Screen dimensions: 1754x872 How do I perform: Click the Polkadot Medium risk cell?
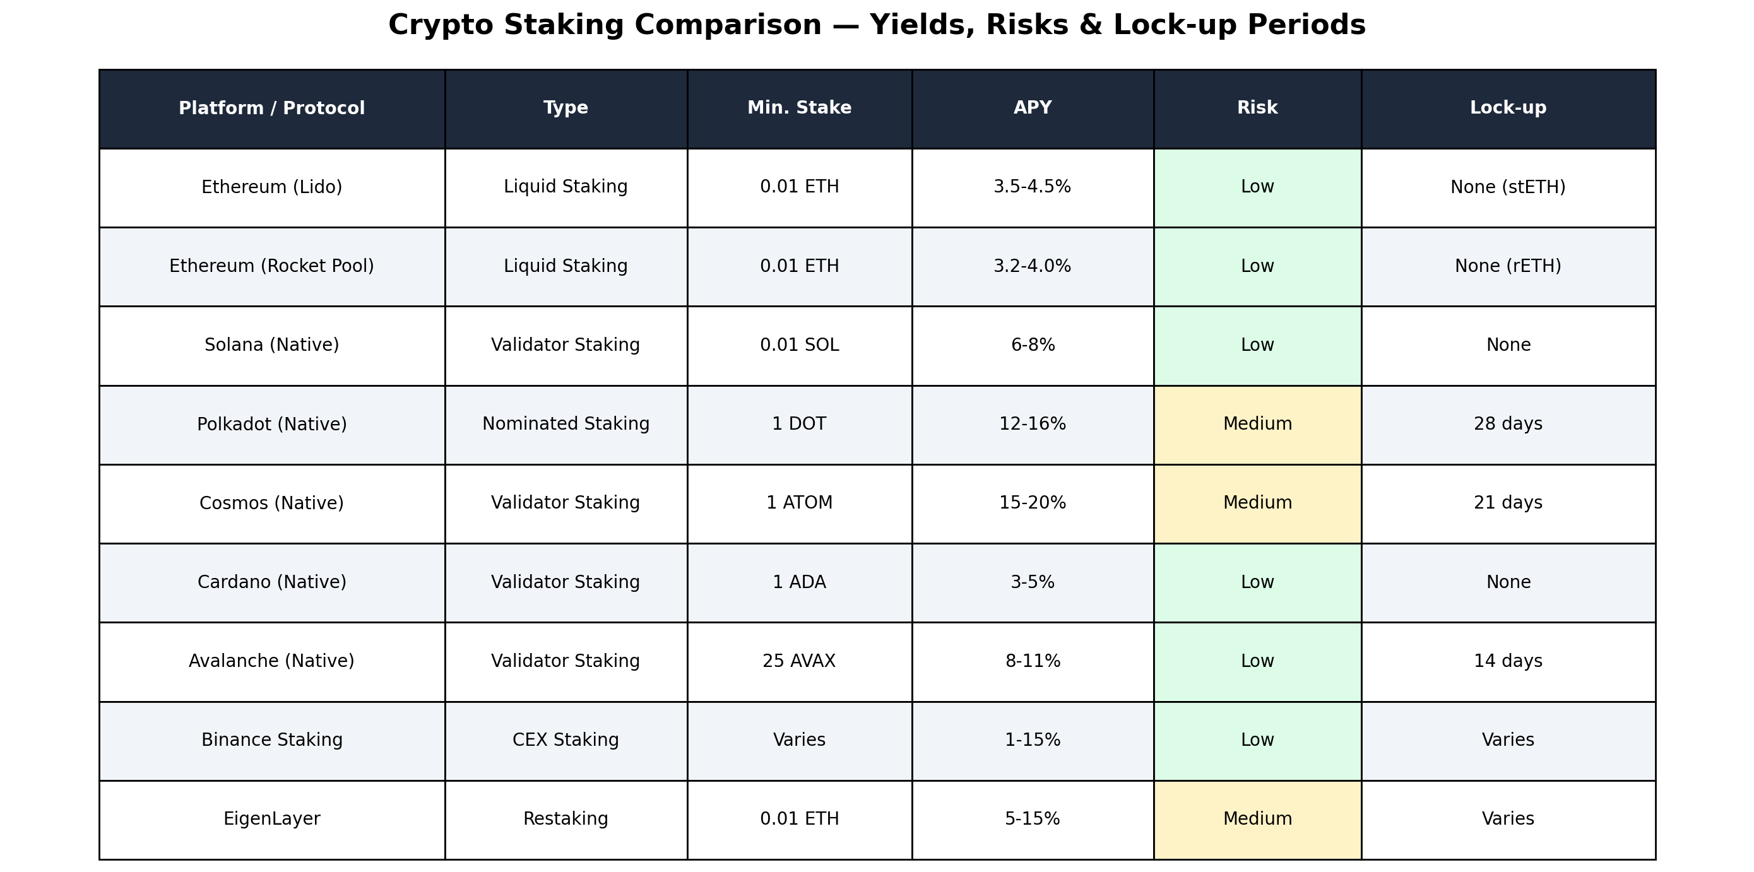click(1257, 425)
